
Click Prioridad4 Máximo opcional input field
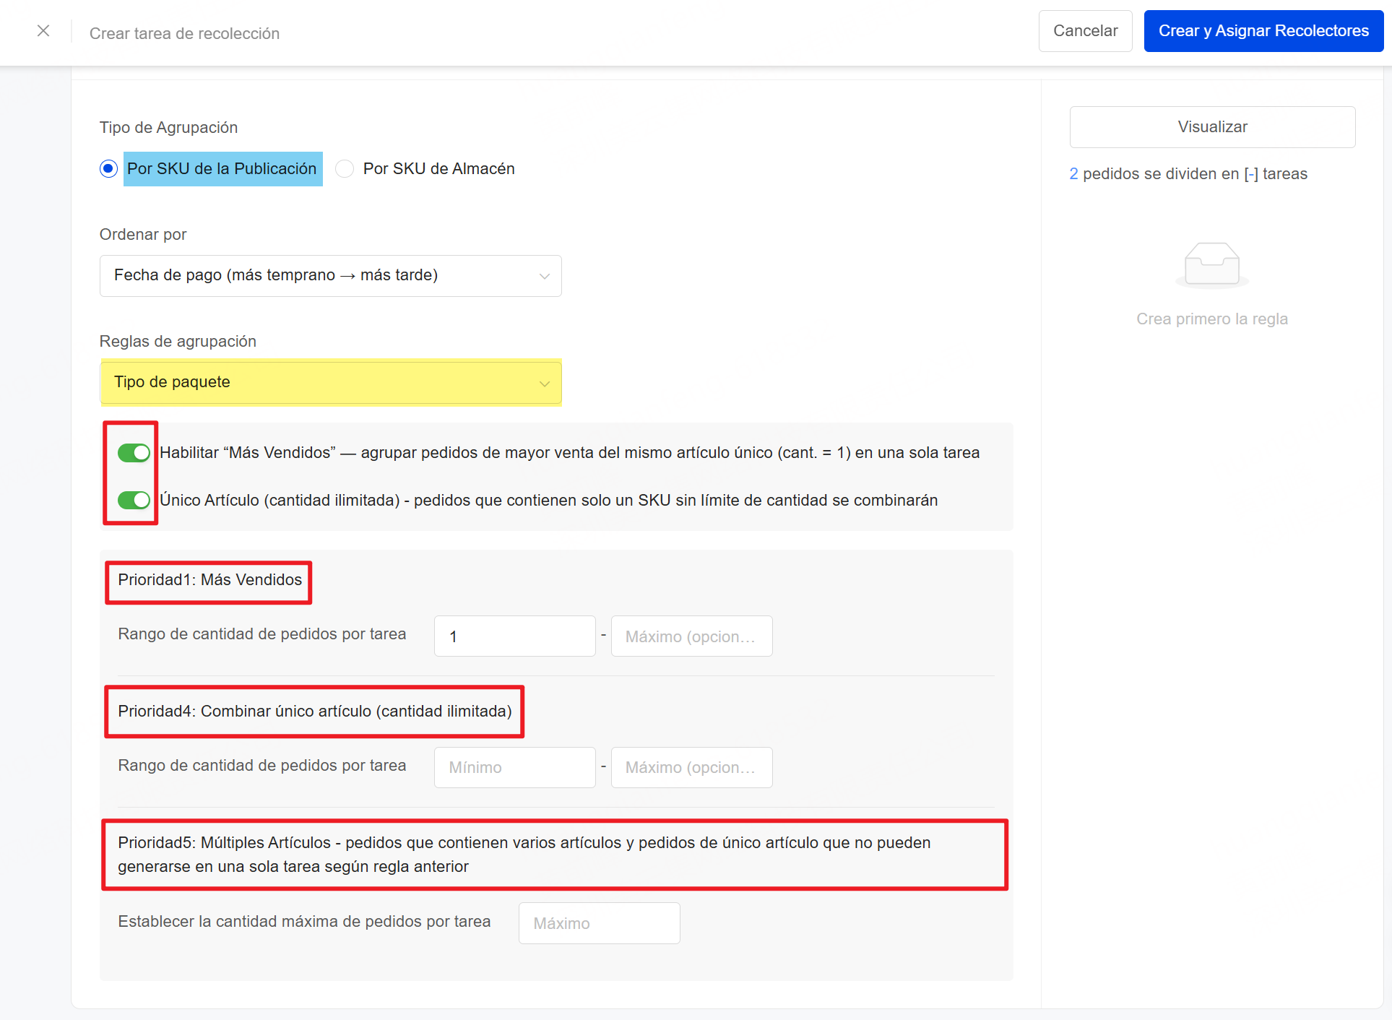(x=691, y=767)
